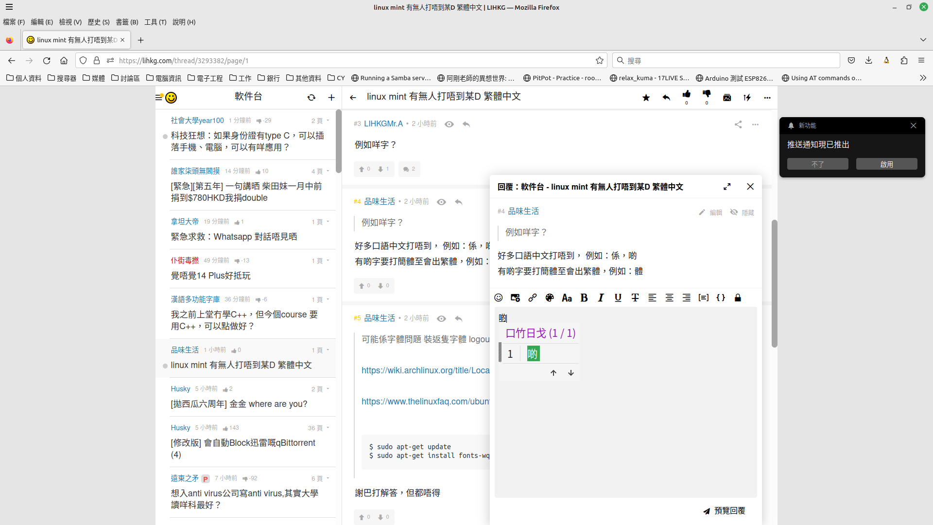Click 啟用 on push notification popup
The width and height of the screenshot is (933, 525).
[x=886, y=164]
